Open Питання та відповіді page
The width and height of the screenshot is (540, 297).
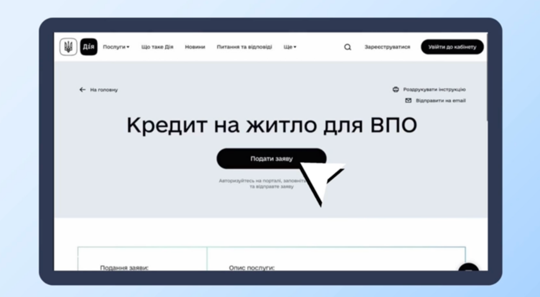point(244,47)
